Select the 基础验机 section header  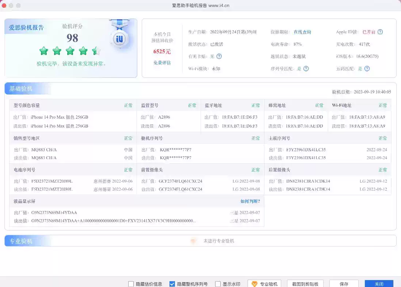coord(21,89)
